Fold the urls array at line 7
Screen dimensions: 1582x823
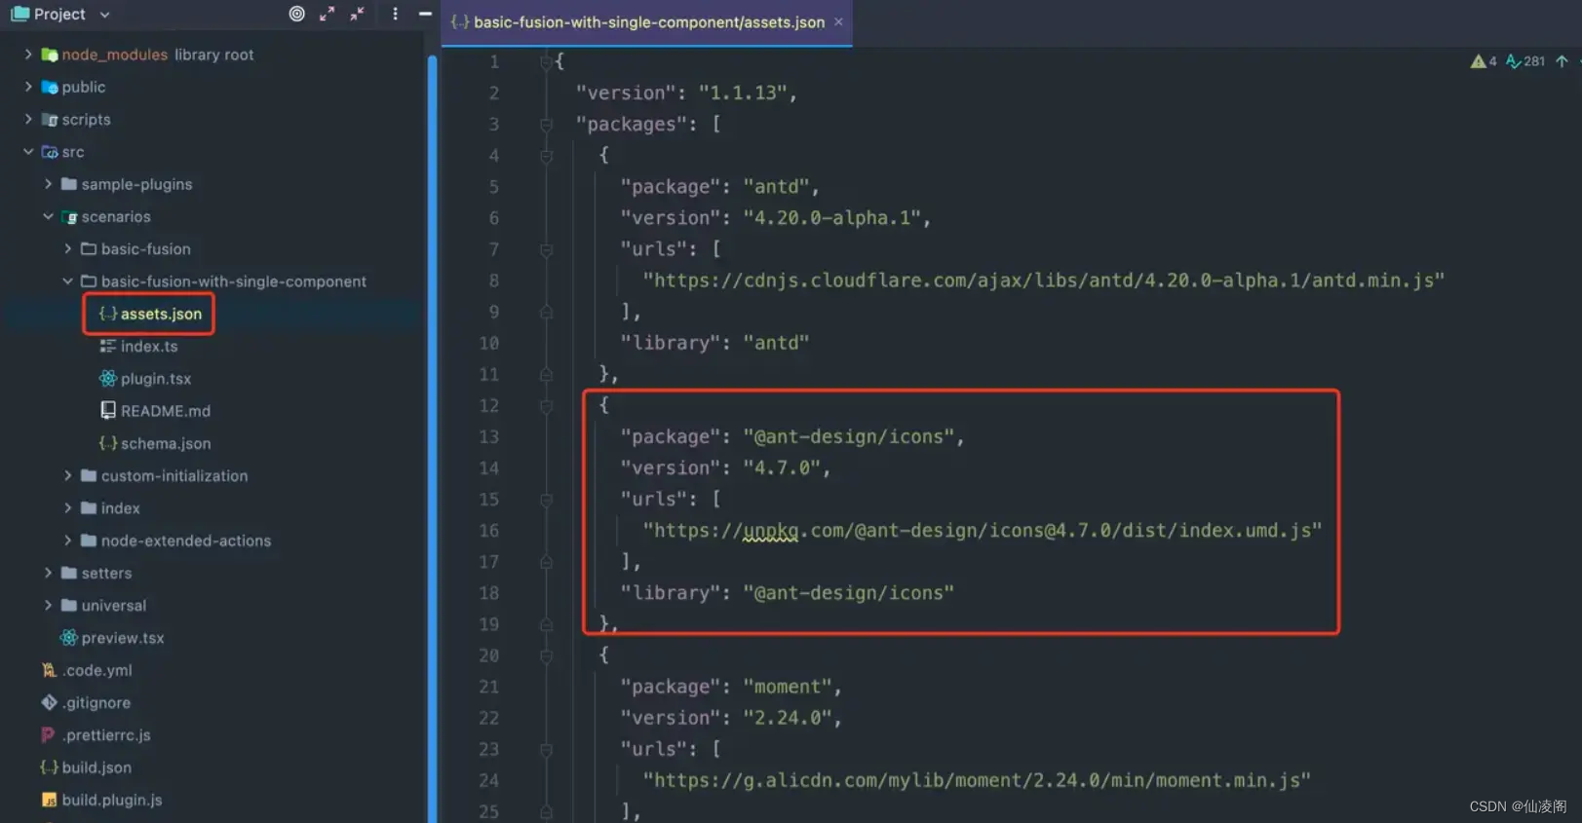click(546, 249)
